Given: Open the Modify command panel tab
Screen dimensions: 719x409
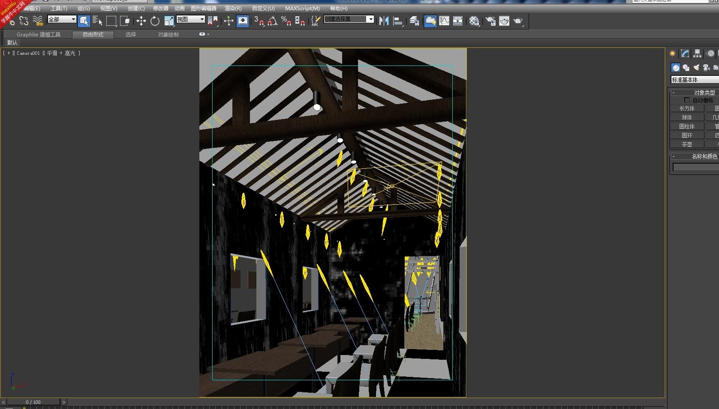Looking at the screenshot, I should pyautogui.click(x=685, y=54).
